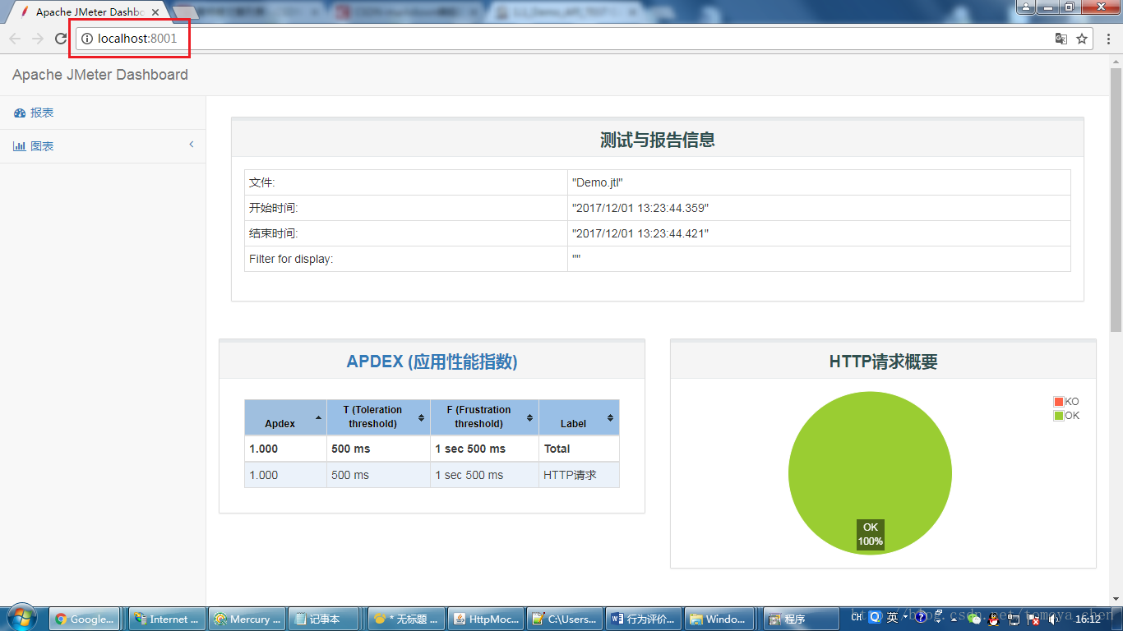Sort the table by Apdex column
The image size is (1123, 631).
tap(285, 417)
